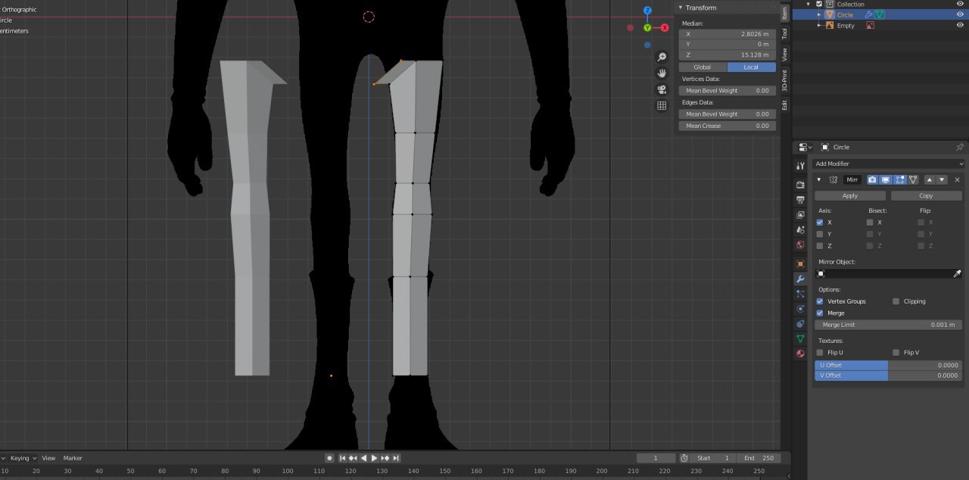Open the Modifiers wrench properties tab
The image size is (969, 480).
pyautogui.click(x=800, y=279)
